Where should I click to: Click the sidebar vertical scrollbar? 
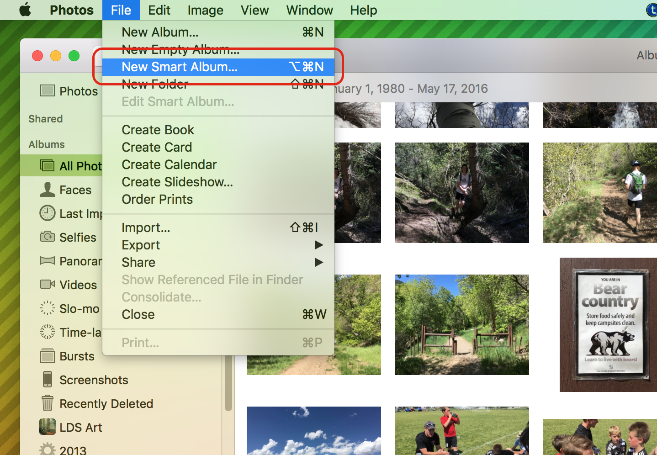(x=228, y=383)
